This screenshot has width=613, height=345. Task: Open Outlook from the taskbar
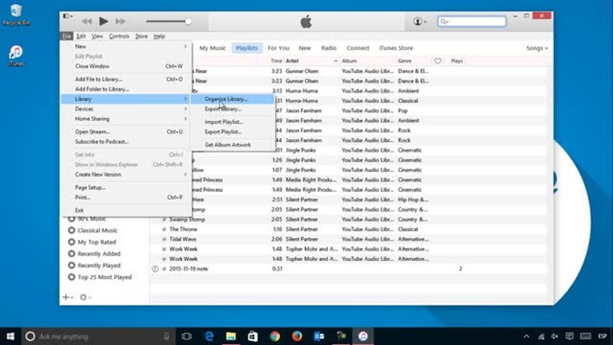319,336
